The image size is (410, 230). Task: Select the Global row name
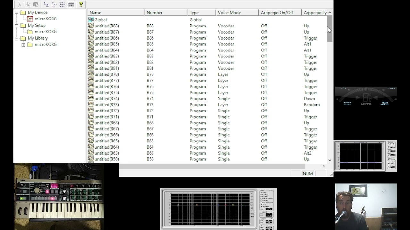[101, 20]
